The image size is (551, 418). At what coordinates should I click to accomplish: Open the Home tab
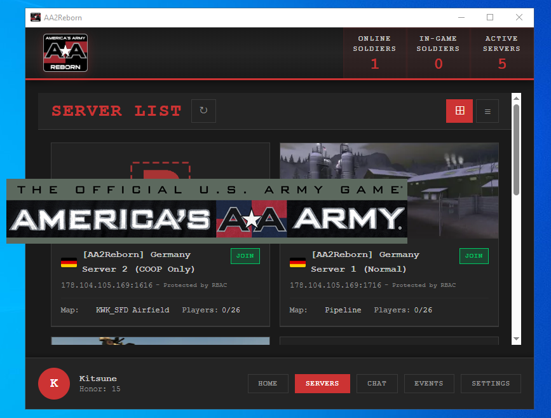(268, 384)
